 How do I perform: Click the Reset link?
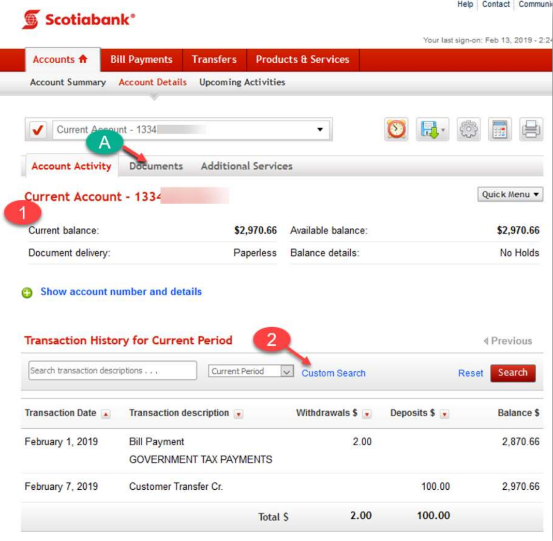pos(470,373)
